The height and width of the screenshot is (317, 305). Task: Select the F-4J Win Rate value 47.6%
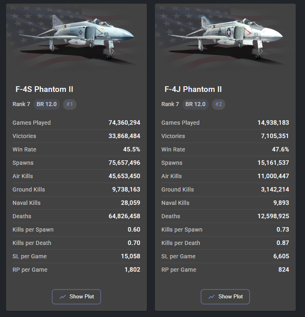point(280,149)
